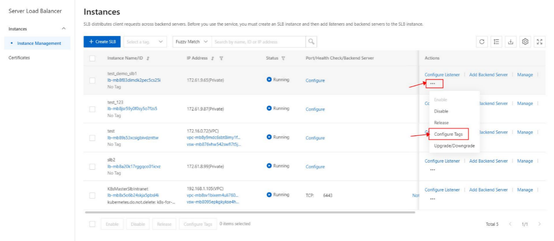The image size is (554, 241).
Task: Tick the checkbox for test_123
Action: (92, 109)
